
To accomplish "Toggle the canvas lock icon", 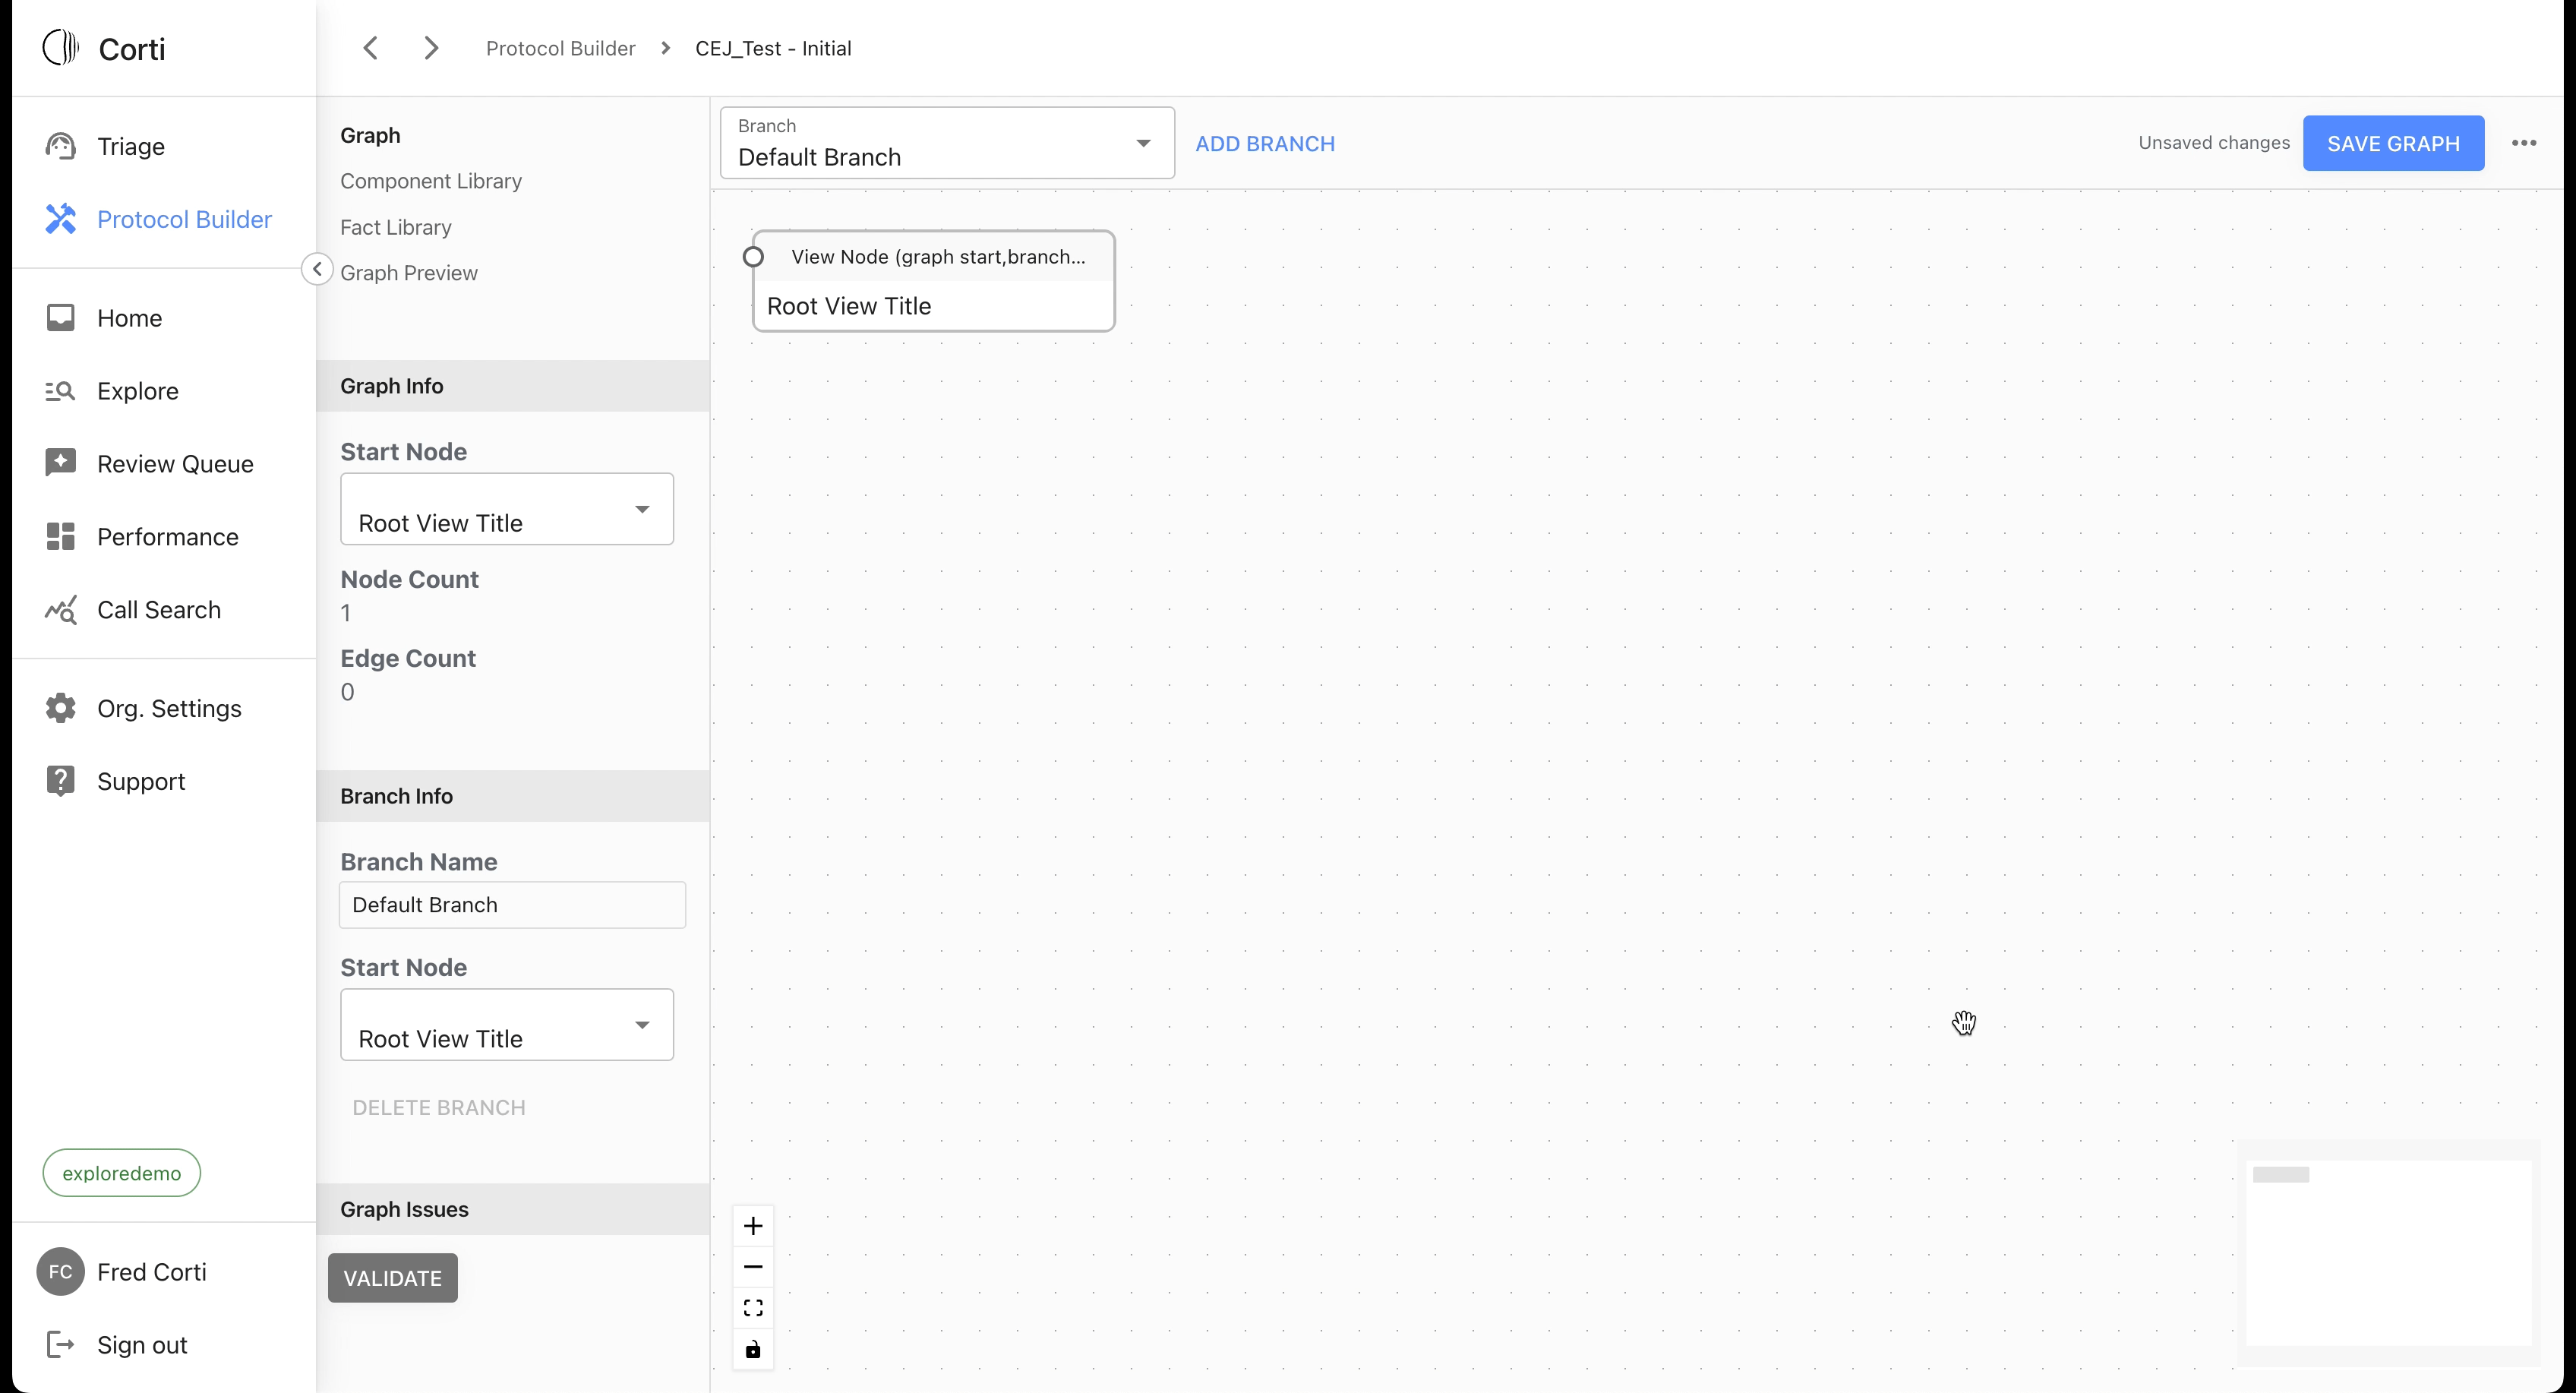I will coord(753,1349).
